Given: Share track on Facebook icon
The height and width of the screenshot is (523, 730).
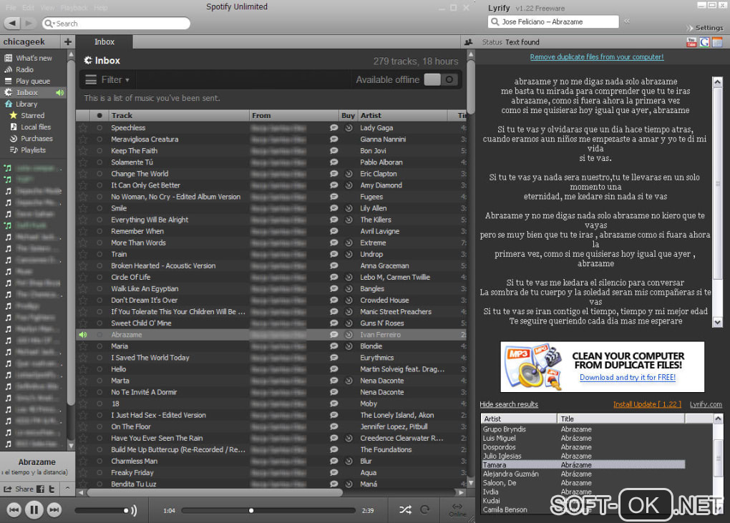Looking at the screenshot, I should pos(41,489).
